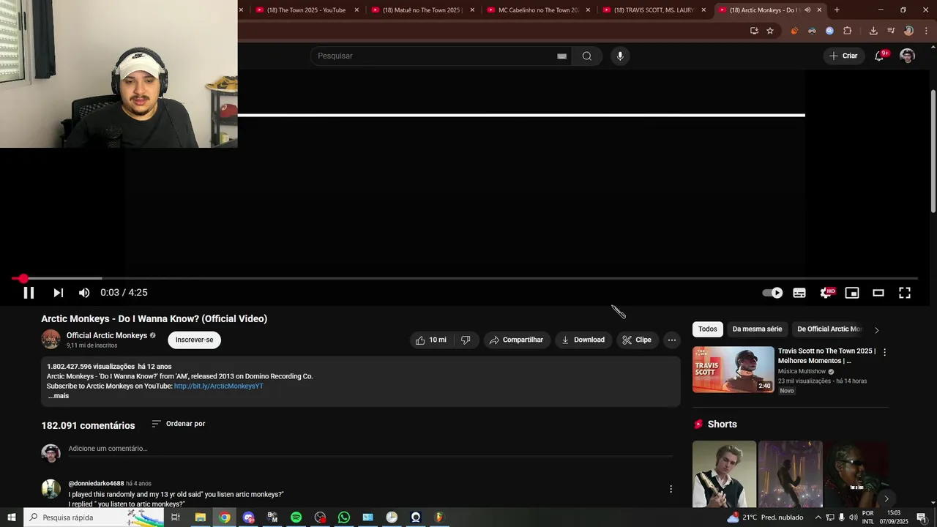This screenshot has width=937, height=527.
Task: Create a clip with Clipe button
Action: pyautogui.click(x=637, y=340)
